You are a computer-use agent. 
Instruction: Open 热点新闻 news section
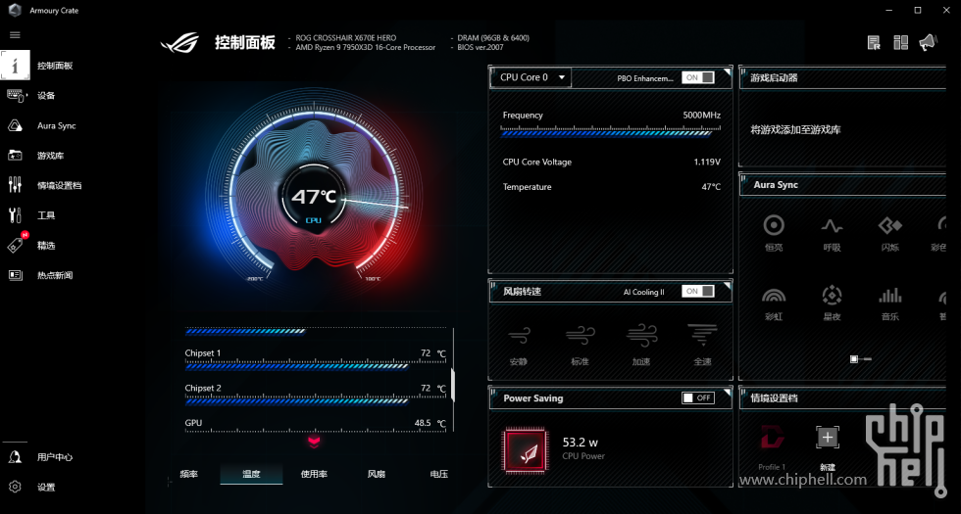55,275
